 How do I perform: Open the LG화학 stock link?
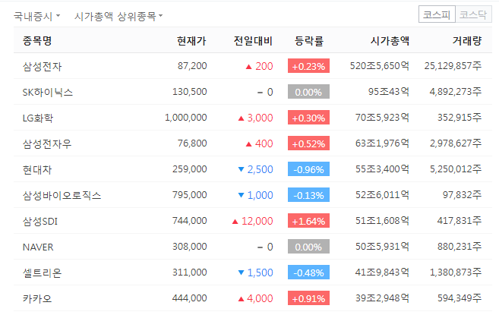(x=38, y=118)
